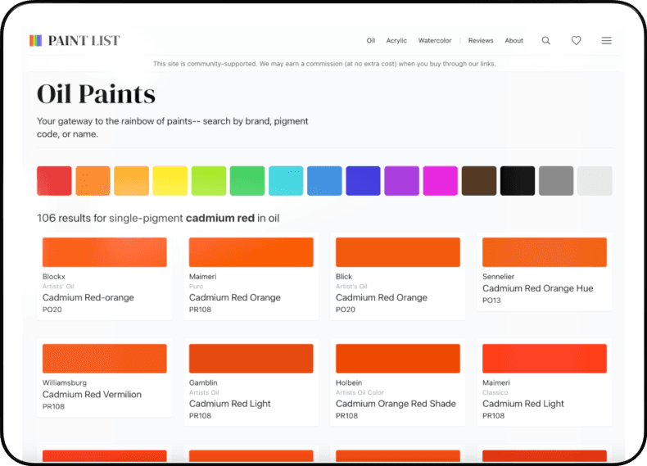Filter by the green color swatch
The width and height of the screenshot is (647, 466).
pyautogui.click(x=247, y=181)
